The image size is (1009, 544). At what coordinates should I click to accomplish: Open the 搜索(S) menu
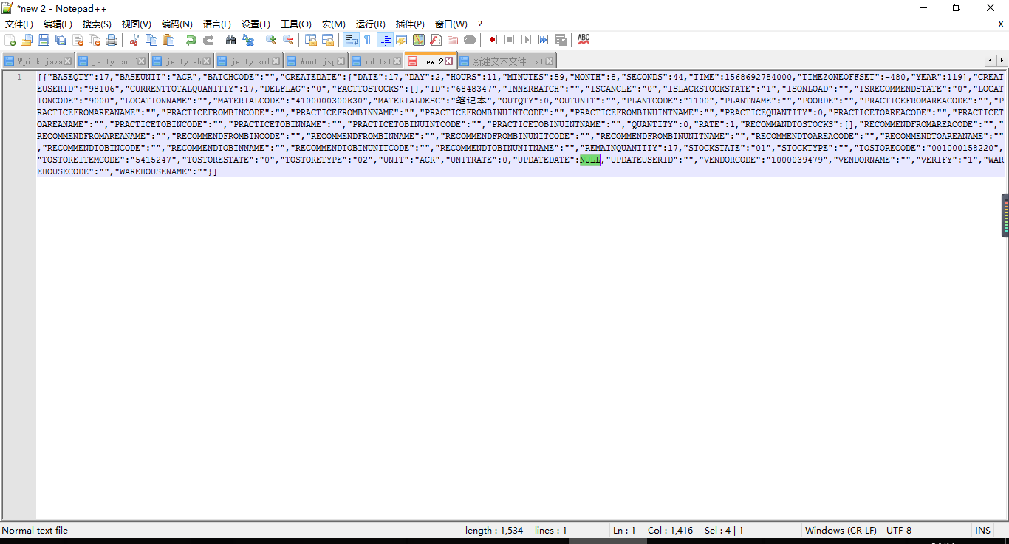pyautogui.click(x=97, y=24)
